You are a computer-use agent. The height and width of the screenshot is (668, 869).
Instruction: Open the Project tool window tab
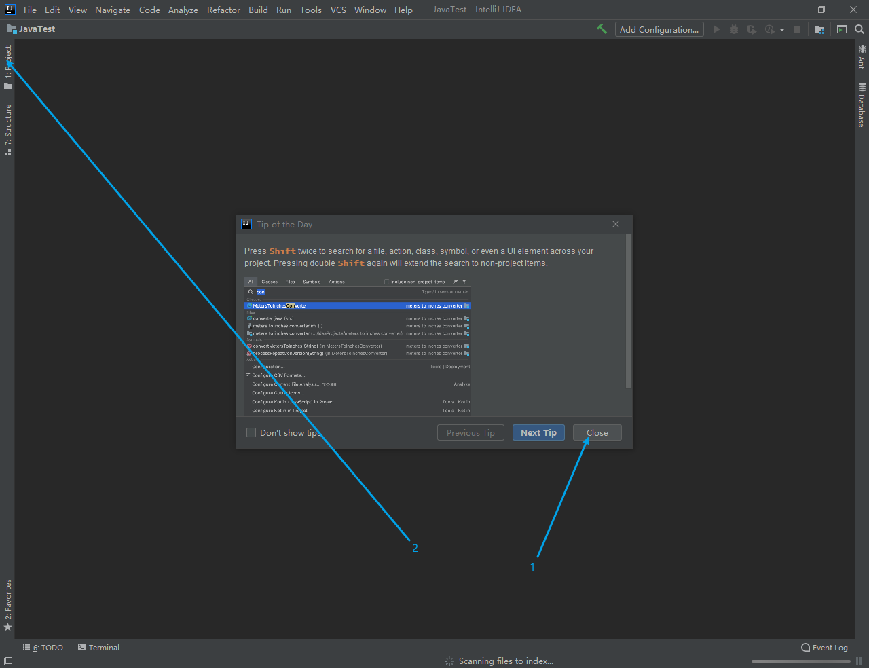[7, 67]
